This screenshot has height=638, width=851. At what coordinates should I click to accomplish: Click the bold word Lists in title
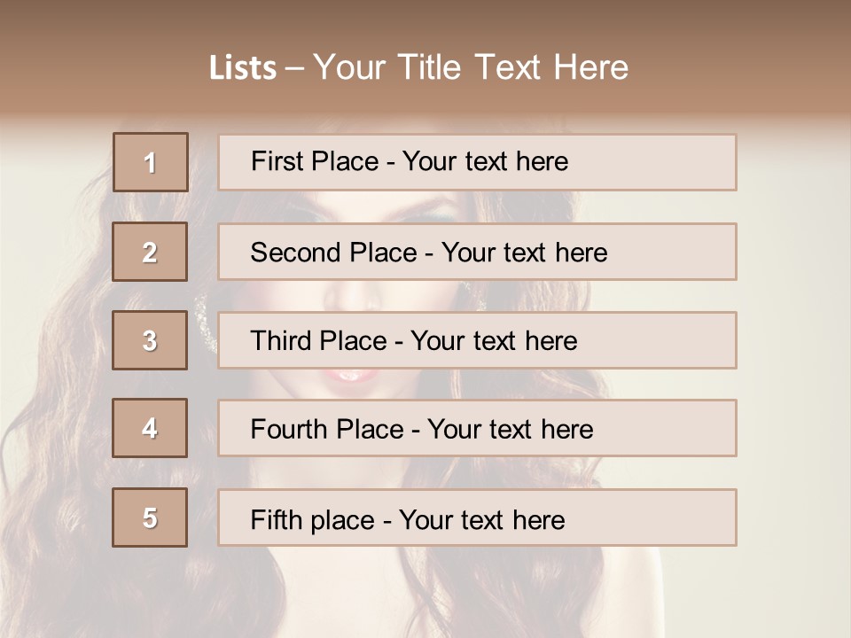click(x=243, y=68)
